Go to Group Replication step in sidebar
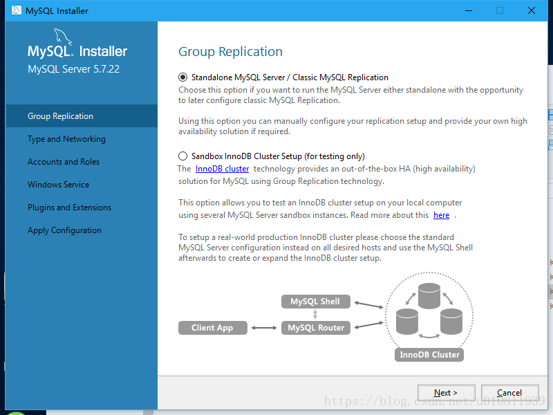 [x=82, y=116]
